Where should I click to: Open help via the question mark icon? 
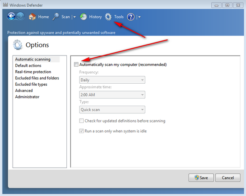click(131, 17)
